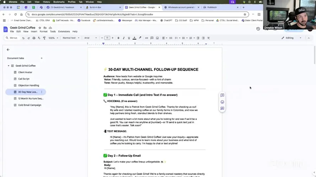Open bulleted list dropdown
The height and width of the screenshot is (177, 316).
184,38
